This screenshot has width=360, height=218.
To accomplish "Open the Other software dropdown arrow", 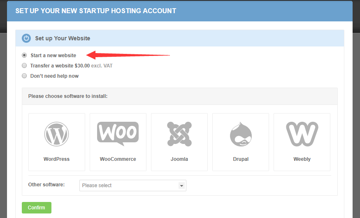I will (x=181, y=186).
